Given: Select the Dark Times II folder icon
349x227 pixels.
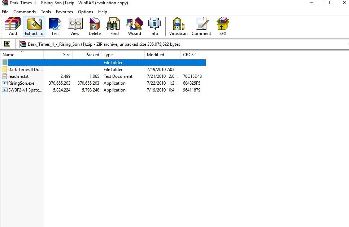Looking at the screenshot, I should pos(5,69).
